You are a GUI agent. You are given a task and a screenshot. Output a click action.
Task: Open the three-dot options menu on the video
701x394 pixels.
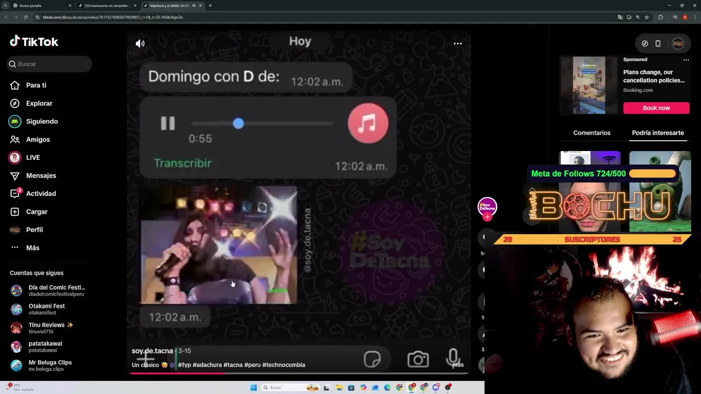tap(458, 43)
